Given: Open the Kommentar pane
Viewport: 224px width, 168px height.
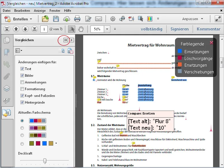Looking at the screenshot, I should [x=208, y=29].
